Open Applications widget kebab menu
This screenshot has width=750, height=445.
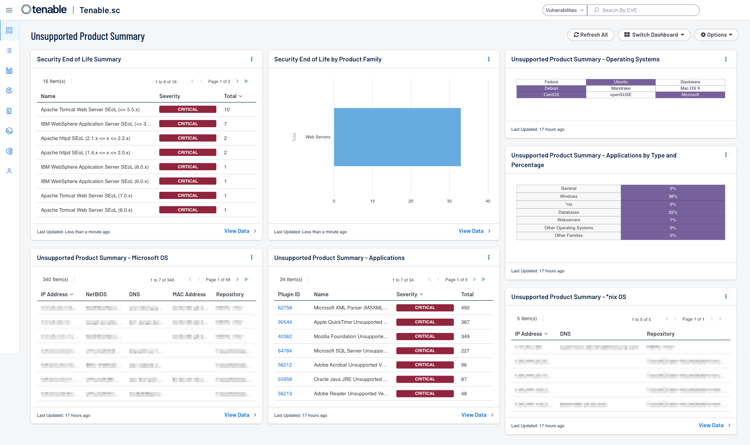pyautogui.click(x=489, y=258)
